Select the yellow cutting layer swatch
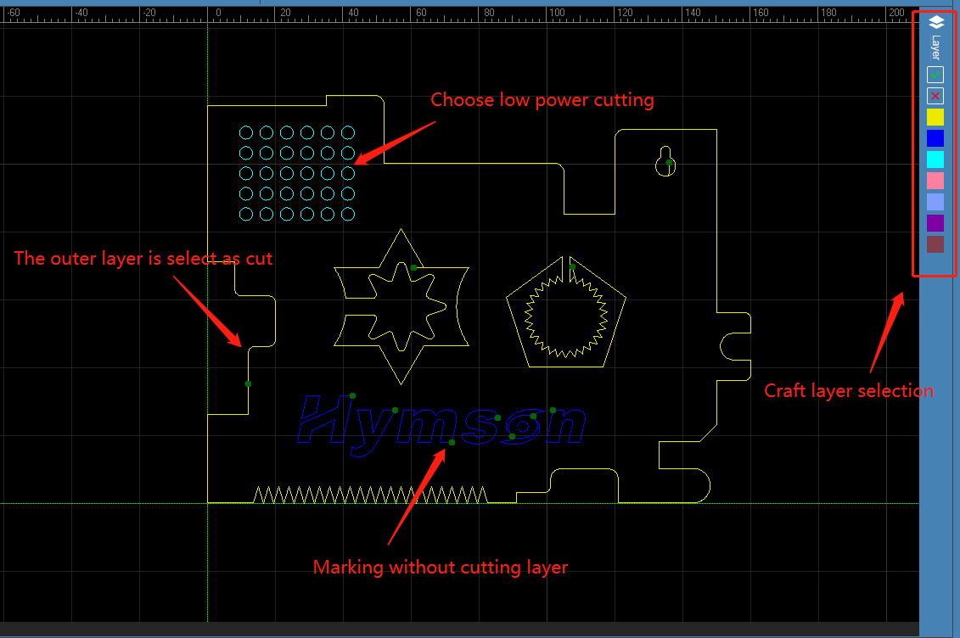Image resolution: width=960 pixels, height=638 pixels. [x=935, y=117]
